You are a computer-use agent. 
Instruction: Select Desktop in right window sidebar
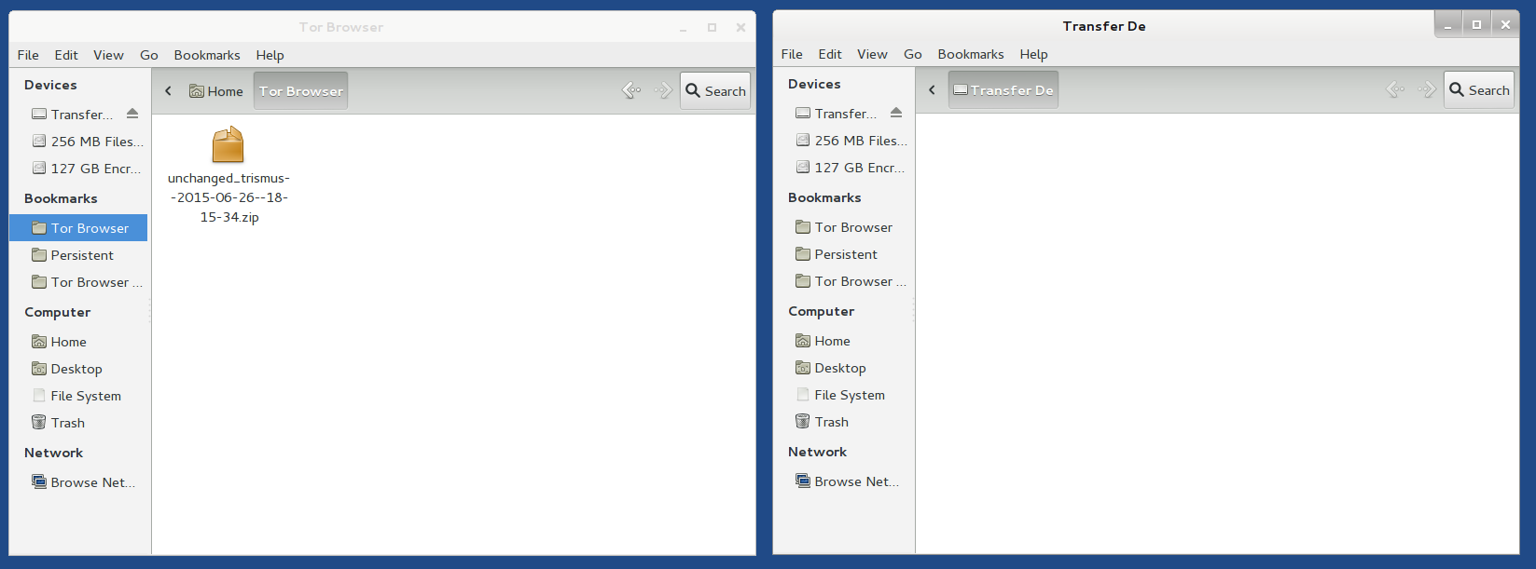[x=839, y=368]
